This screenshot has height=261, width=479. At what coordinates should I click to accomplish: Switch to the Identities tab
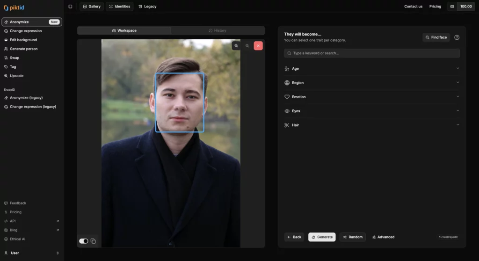[x=119, y=7]
